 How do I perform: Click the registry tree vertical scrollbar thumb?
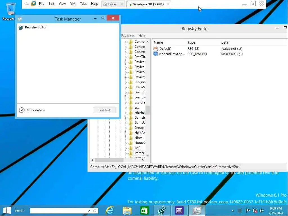tap(147, 110)
